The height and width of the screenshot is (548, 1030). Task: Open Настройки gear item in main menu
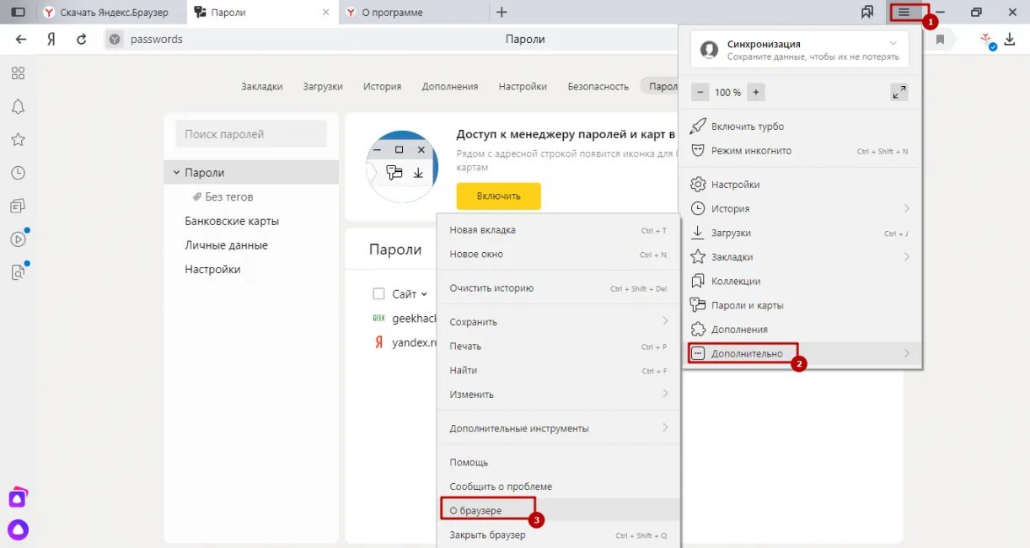(801, 184)
